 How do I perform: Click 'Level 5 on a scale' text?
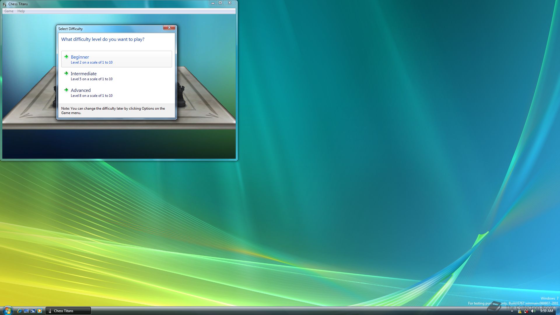click(92, 79)
